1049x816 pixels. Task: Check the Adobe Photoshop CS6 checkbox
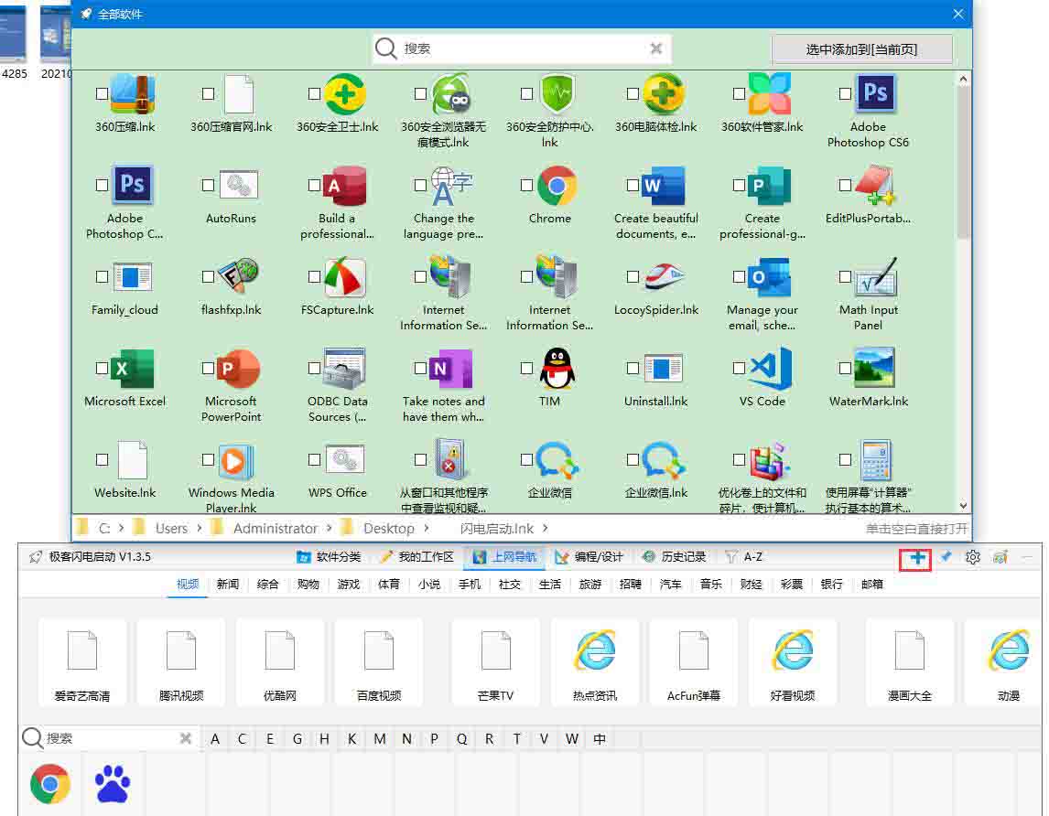pyautogui.click(x=845, y=93)
